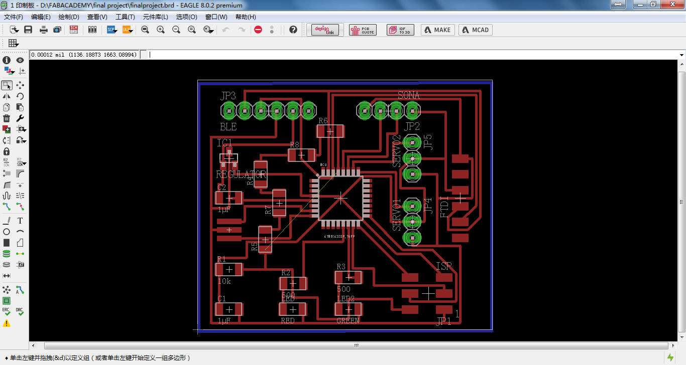Open the 元件库(L) menu
Screen dimensions: 686x365
pyautogui.click(x=156, y=17)
